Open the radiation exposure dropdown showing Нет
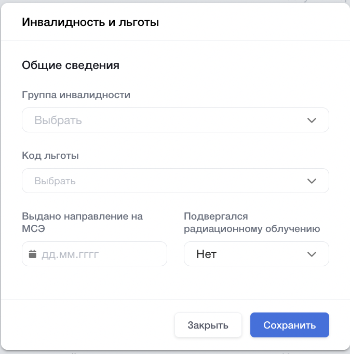350x354 pixels. 256,254
